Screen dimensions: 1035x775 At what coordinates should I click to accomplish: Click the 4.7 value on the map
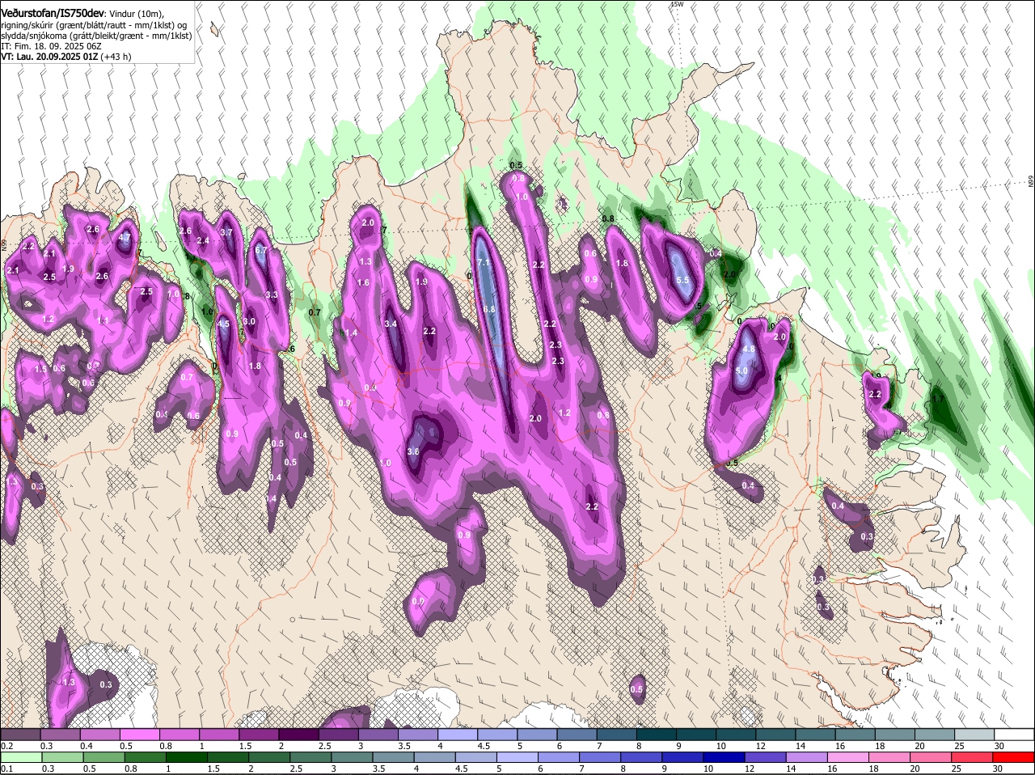tap(125, 238)
